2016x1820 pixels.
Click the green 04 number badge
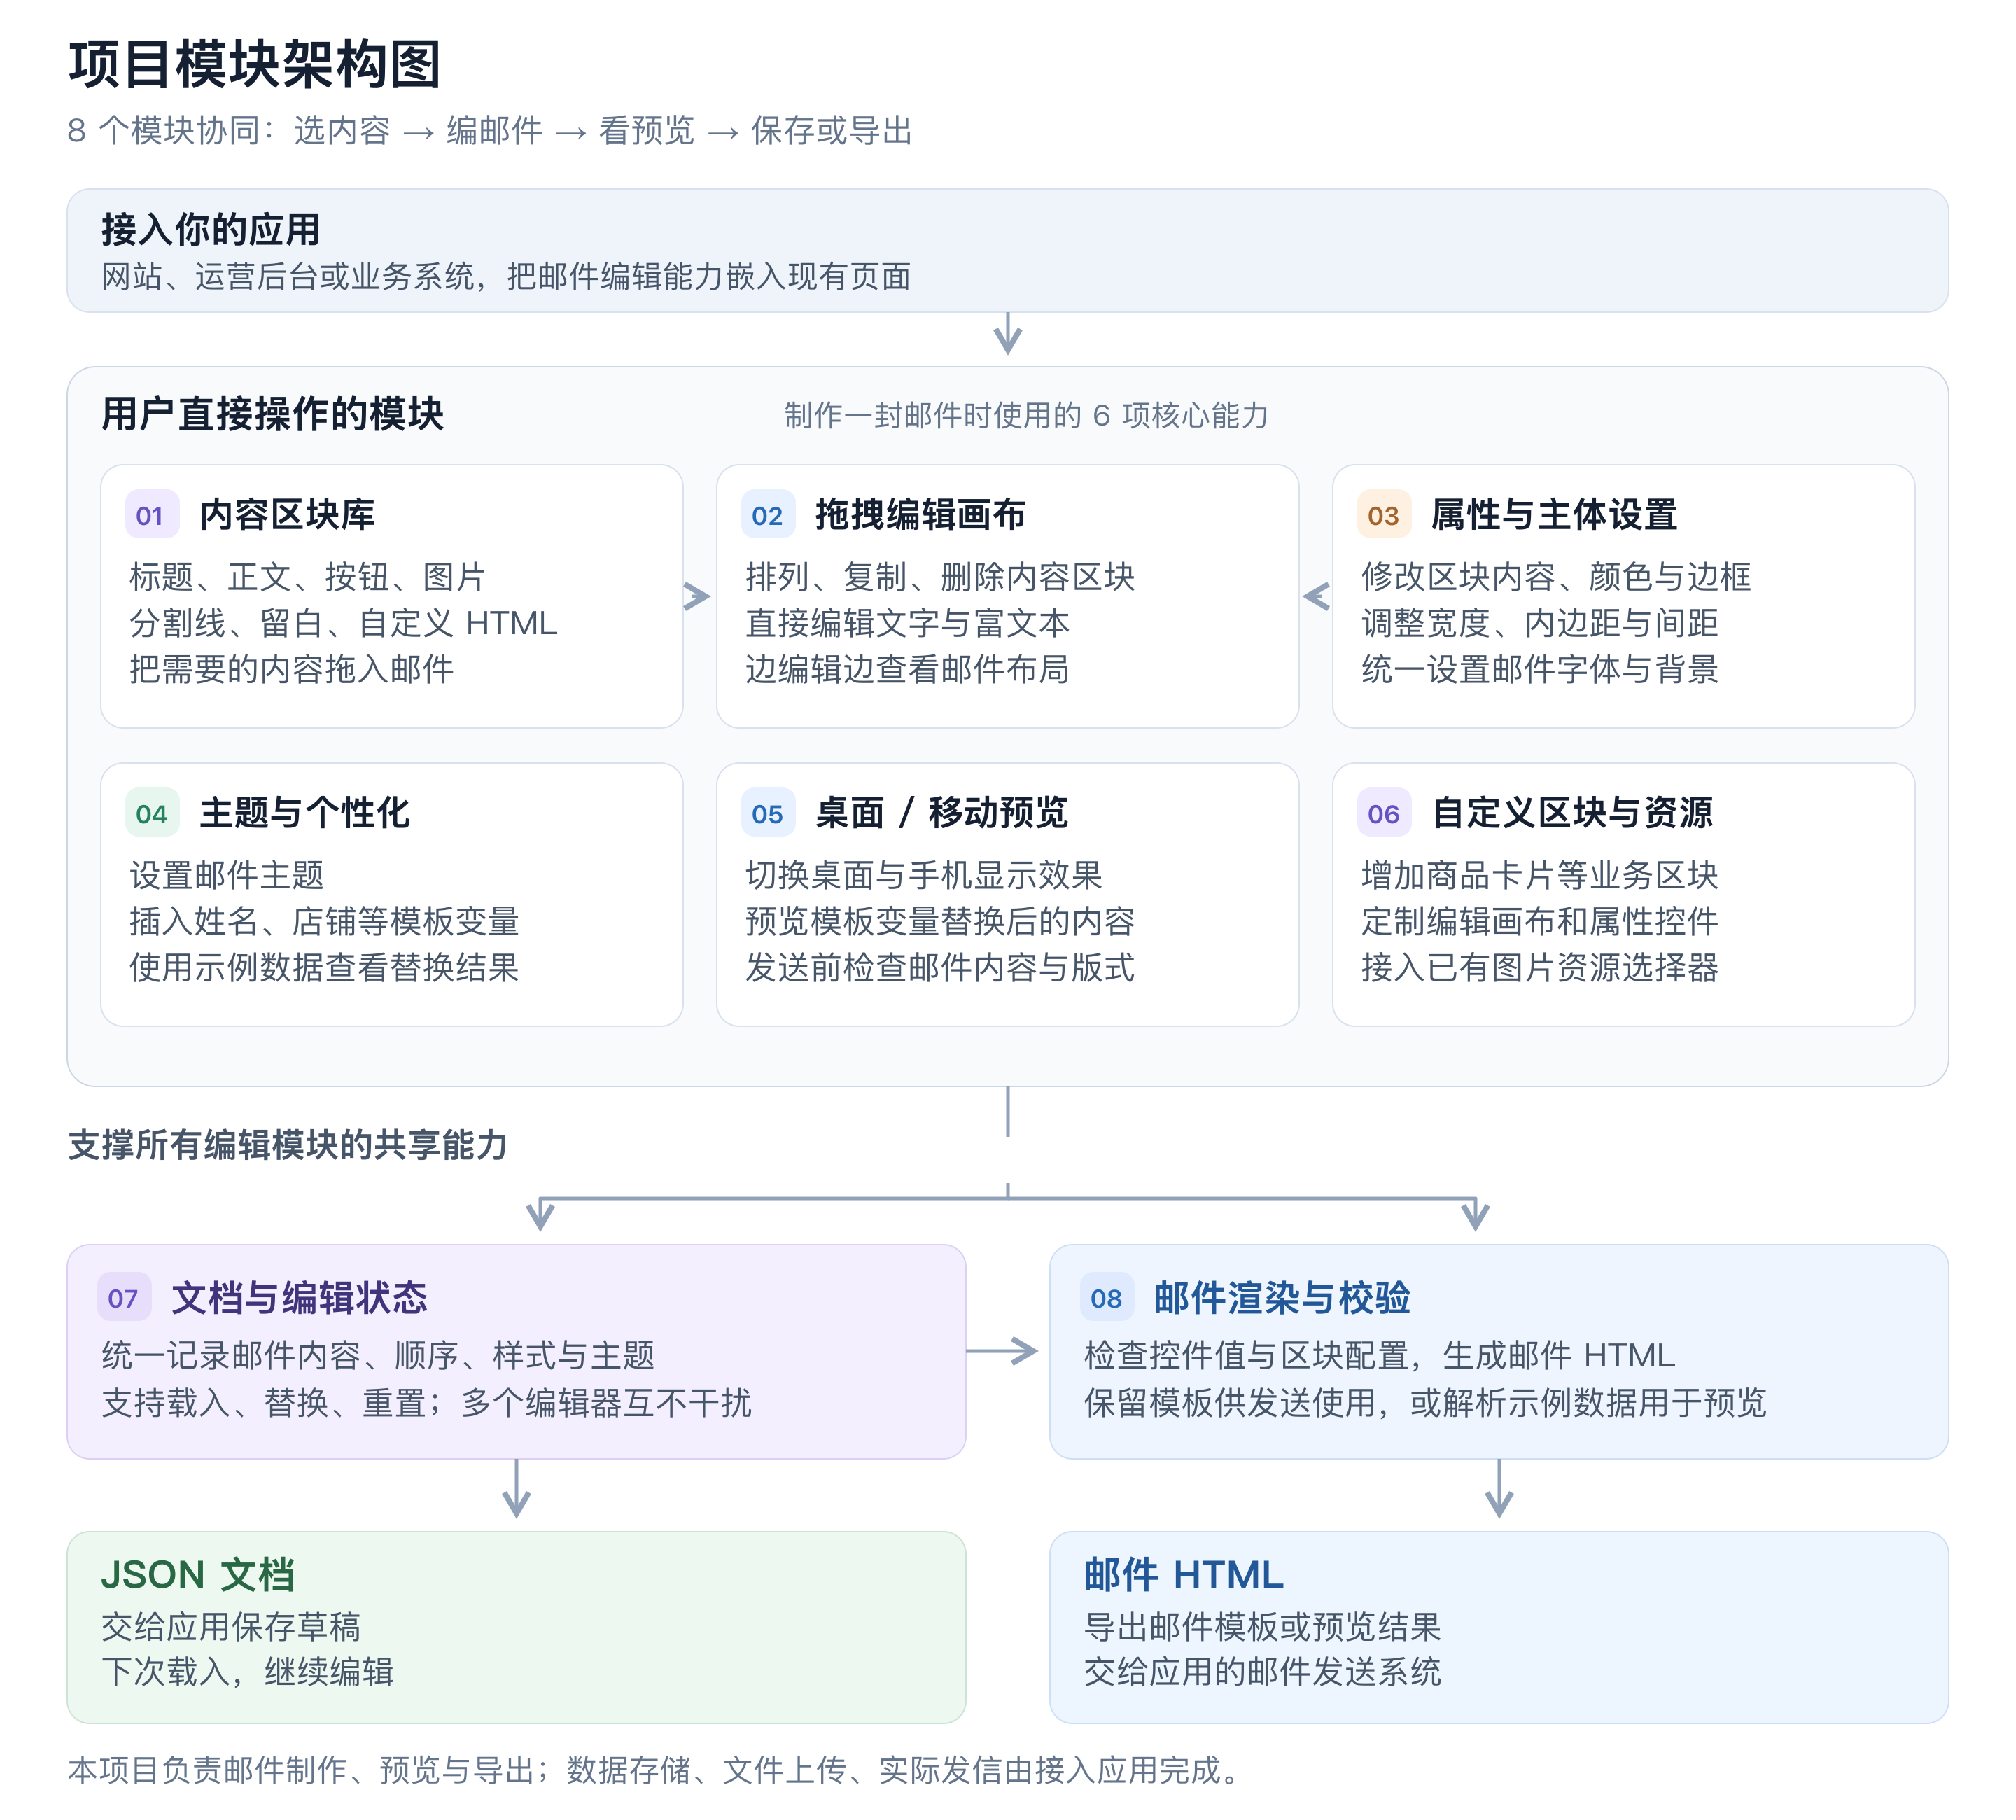pyautogui.click(x=152, y=813)
